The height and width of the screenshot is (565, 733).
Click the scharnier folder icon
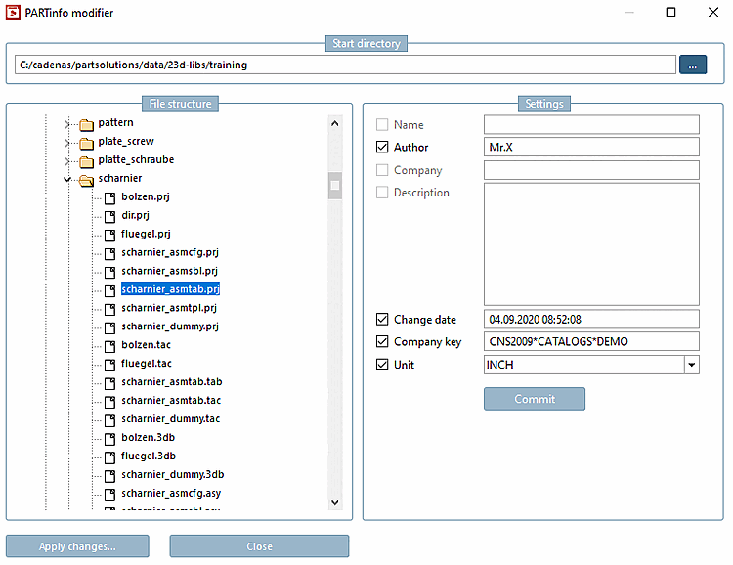[x=86, y=179]
